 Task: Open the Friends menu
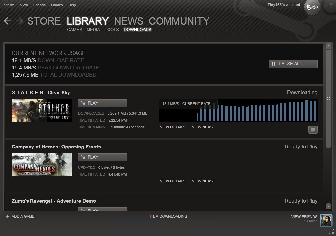pos(39,5)
